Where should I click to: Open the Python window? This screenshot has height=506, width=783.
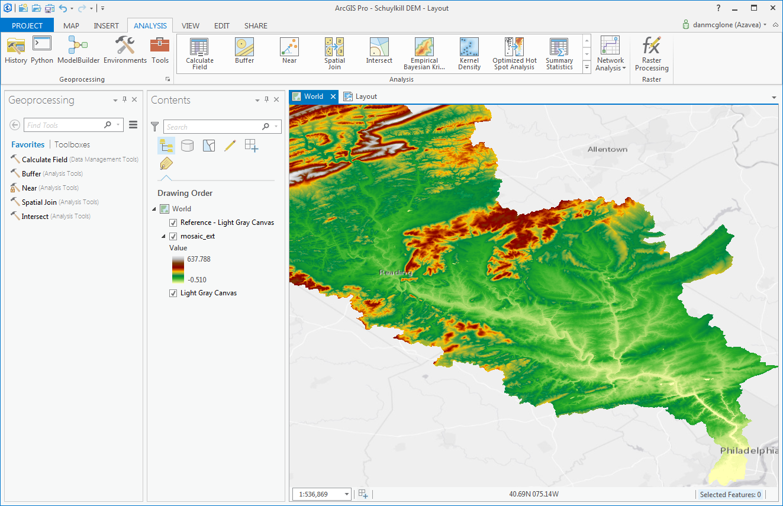pos(42,50)
